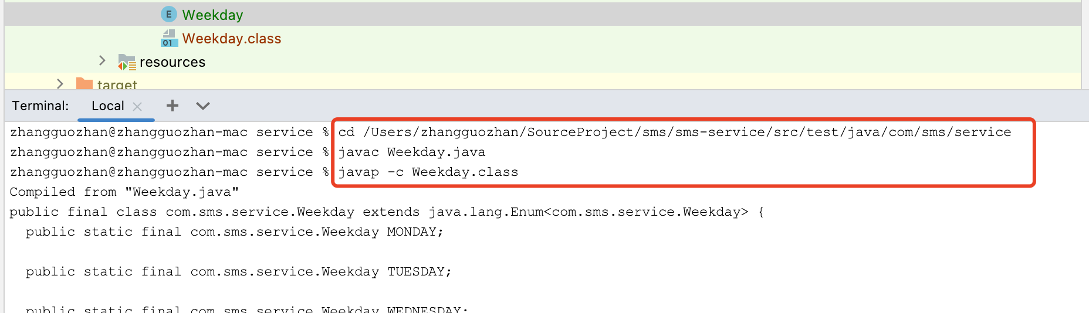The height and width of the screenshot is (313, 1089).
Task: Expand the target folder tree node
Action: point(60,84)
